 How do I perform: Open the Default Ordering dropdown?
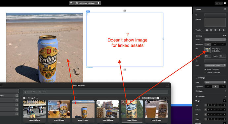(150, 98)
